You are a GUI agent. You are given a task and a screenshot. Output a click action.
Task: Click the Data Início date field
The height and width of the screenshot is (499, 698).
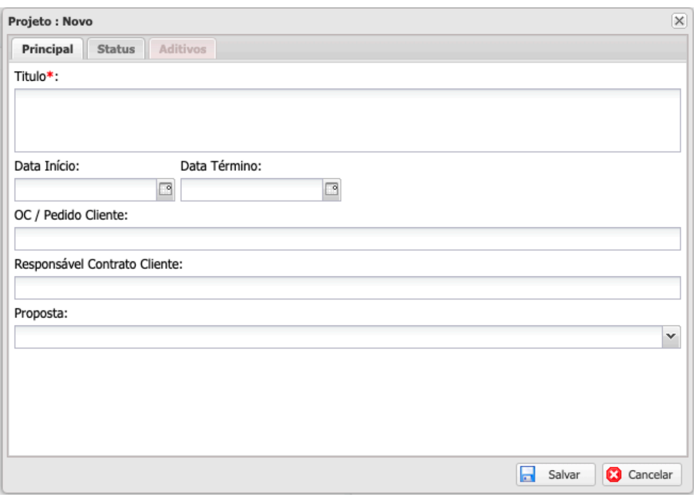85,189
